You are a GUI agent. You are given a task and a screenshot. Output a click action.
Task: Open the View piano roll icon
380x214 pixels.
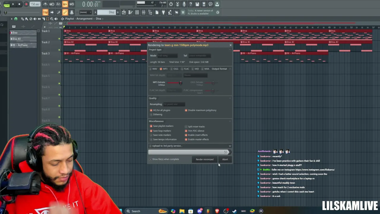click(x=130, y=12)
